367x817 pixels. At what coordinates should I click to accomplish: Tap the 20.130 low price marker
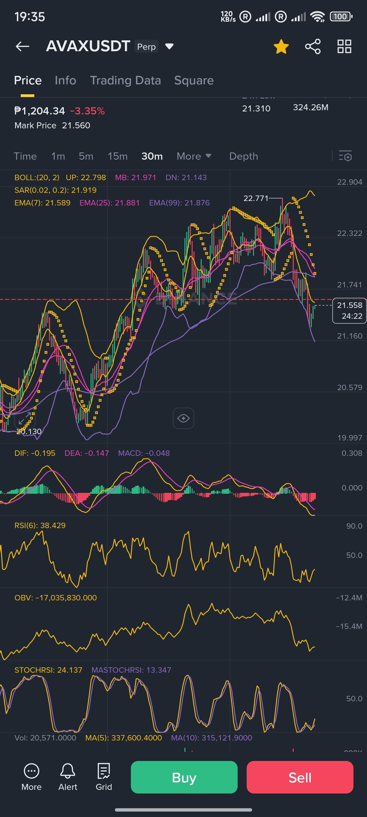[29, 432]
